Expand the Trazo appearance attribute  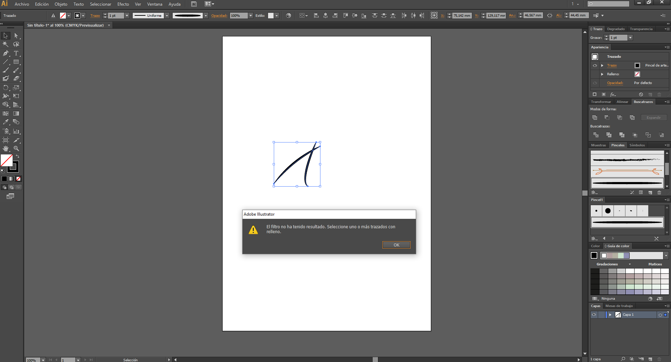click(x=602, y=65)
